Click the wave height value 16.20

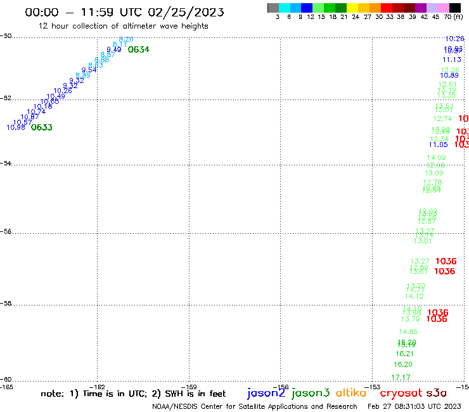point(403,364)
